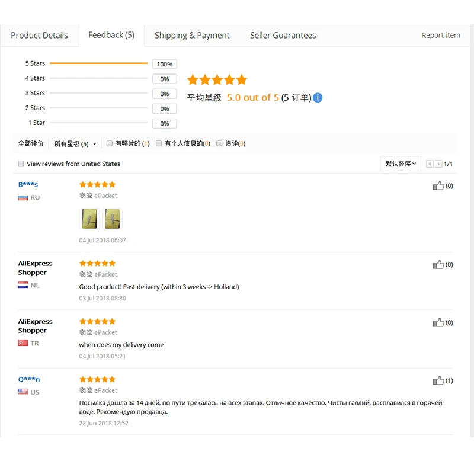Image resolution: width=474 pixels, height=474 pixels.
Task: Like the Netherlands shopper's review
Action: click(x=438, y=265)
